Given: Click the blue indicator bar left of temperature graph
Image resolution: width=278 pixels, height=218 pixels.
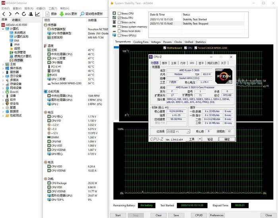Looking at the screenshot, I should point(116,47).
